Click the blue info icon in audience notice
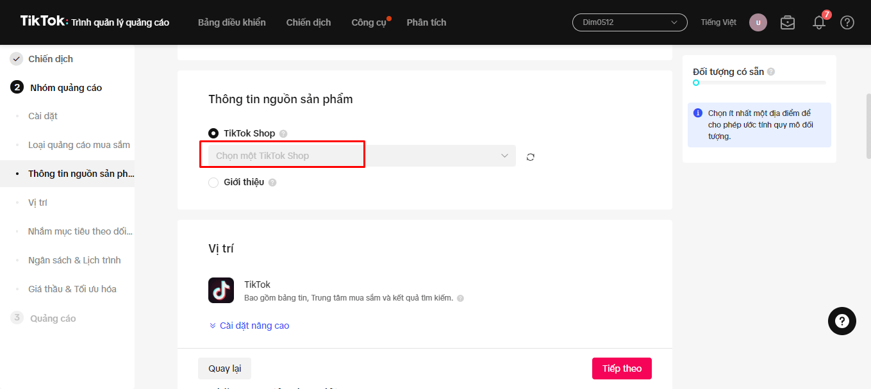The width and height of the screenshot is (871, 389). tap(698, 113)
